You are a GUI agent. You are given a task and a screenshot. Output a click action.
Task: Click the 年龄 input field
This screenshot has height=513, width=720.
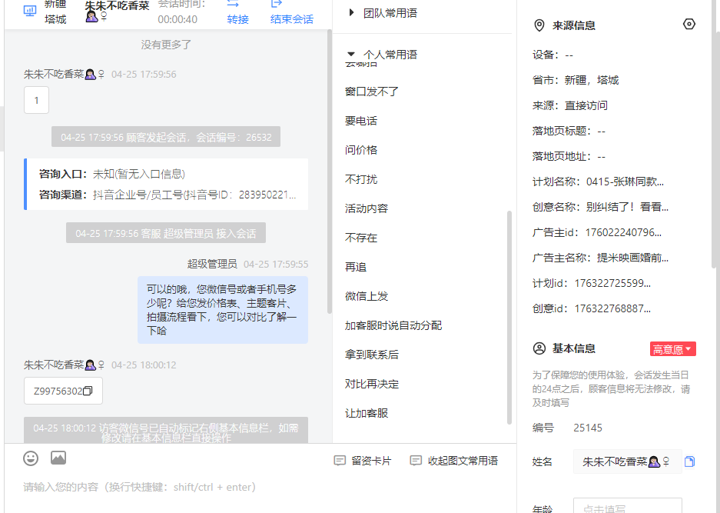(x=627, y=505)
